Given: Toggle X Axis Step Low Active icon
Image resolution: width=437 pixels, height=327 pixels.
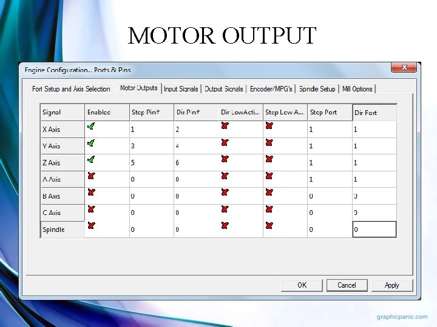Looking at the screenshot, I should (269, 126).
